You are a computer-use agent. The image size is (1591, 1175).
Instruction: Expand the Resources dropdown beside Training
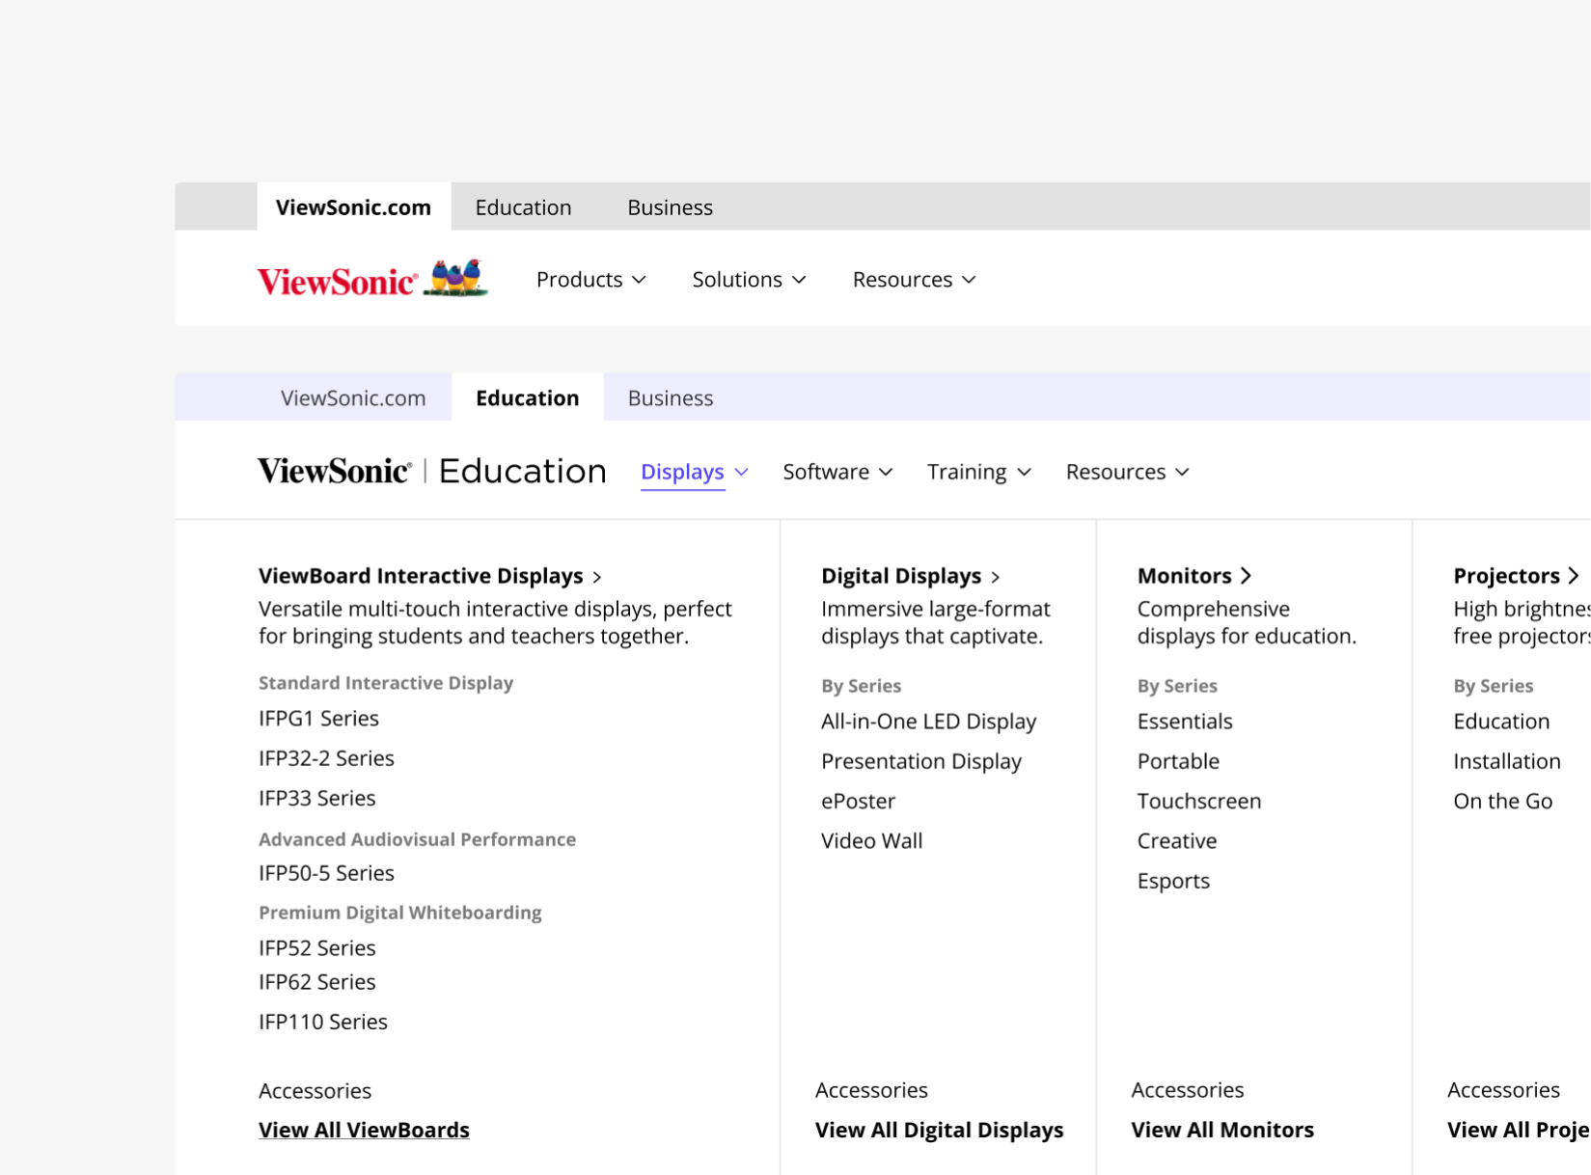(x=1127, y=472)
